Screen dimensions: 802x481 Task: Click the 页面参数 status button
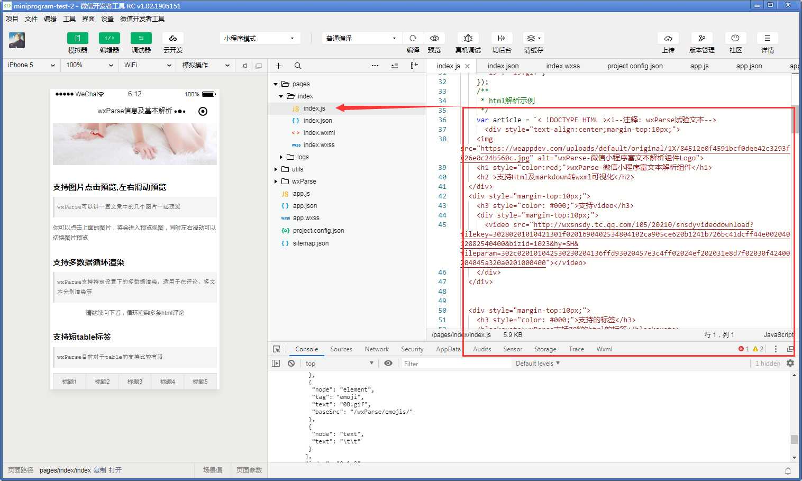pos(249,470)
